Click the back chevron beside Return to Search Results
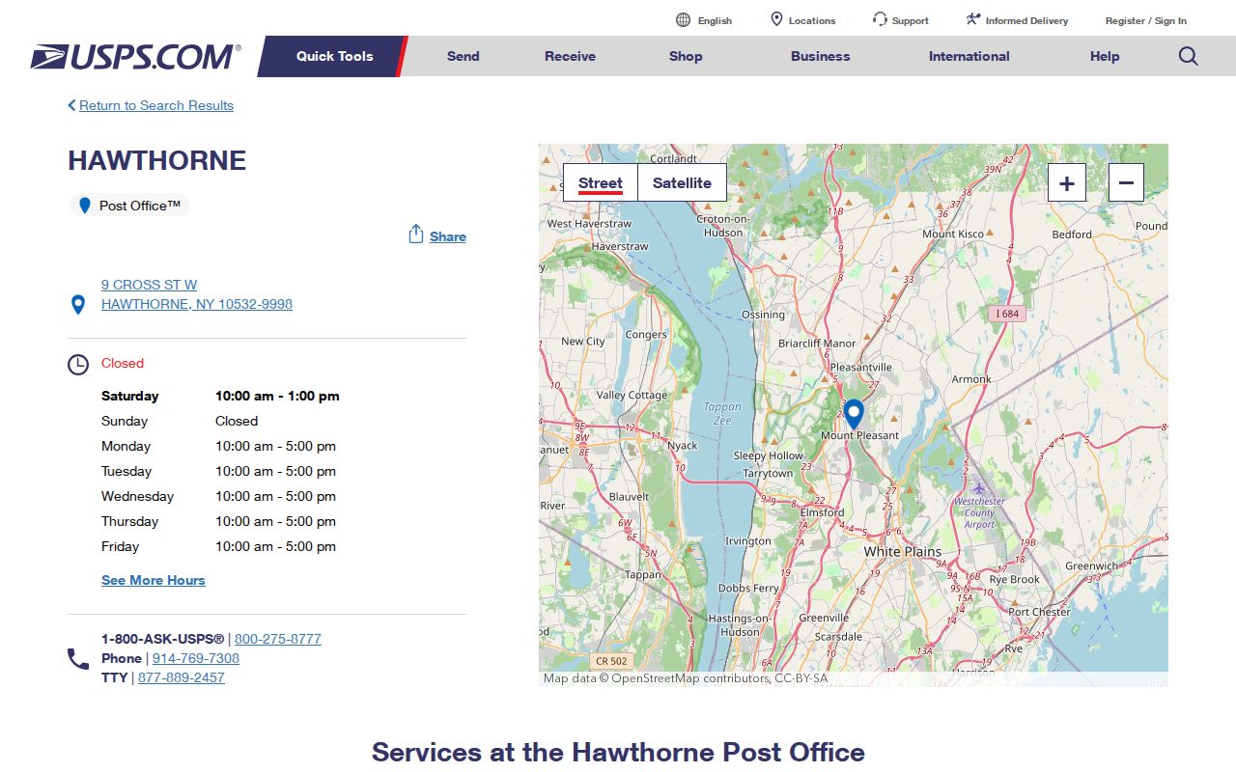Image resolution: width=1236 pixels, height=772 pixels. pos(71,105)
